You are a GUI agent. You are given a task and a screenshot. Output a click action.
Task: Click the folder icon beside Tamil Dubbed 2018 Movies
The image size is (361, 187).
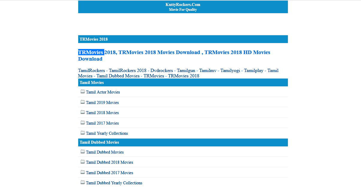83,162
